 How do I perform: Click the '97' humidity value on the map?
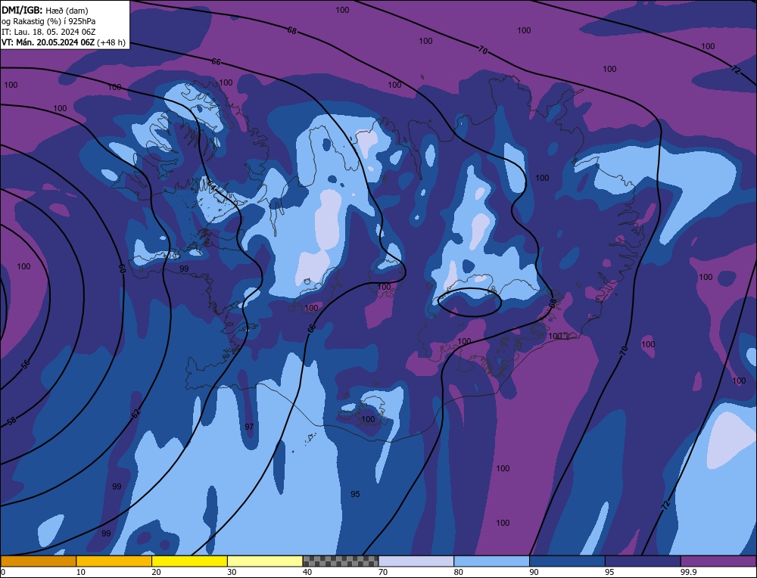pos(249,427)
